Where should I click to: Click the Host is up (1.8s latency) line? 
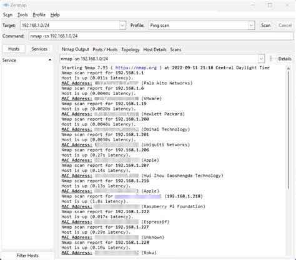click(95, 201)
